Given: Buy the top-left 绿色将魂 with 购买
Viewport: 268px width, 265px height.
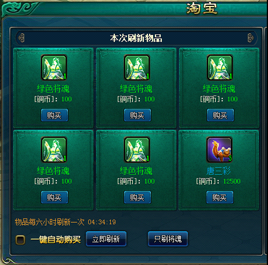Looking at the screenshot, I should pos(55,115).
